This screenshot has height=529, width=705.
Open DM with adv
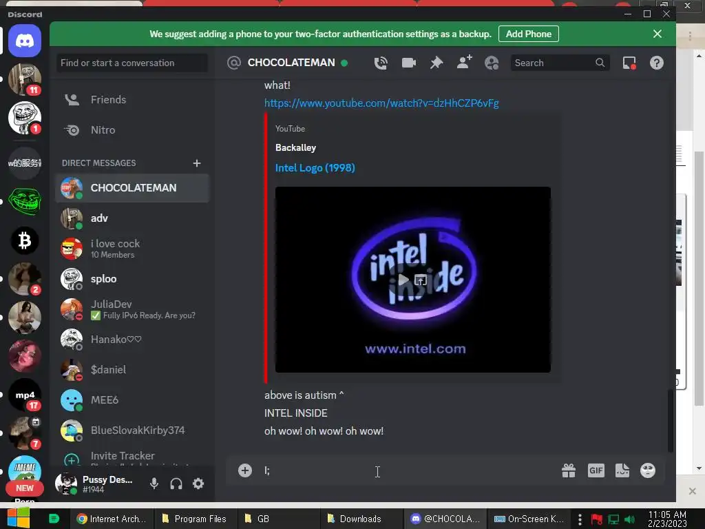click(x=132, y=218)
